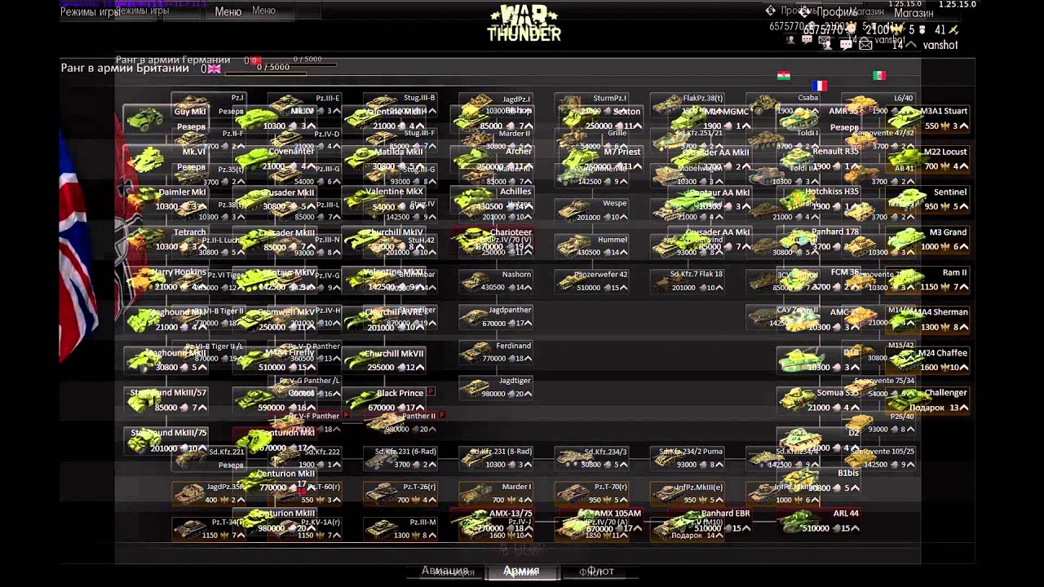Select the Achilles tank destroyer card
Image resolution: width=1044 pixels, height=587 pixels.
pos(493,200)
